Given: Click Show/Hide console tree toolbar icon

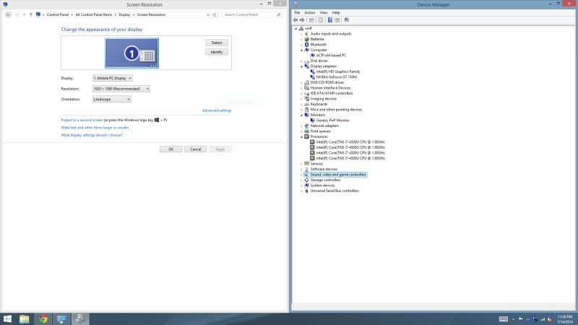Looking at the screenshot, I should coord(311,20).
